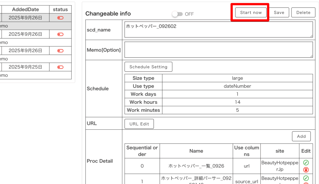Toggle status switch in the third table row
This screenshot has height=184, width=319.
click(x=60, y=51)
